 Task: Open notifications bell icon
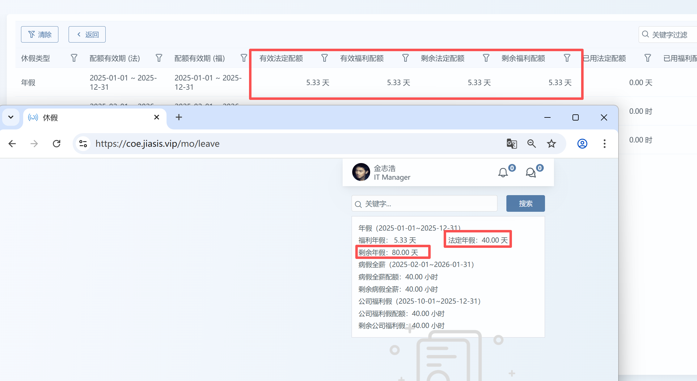503,173
